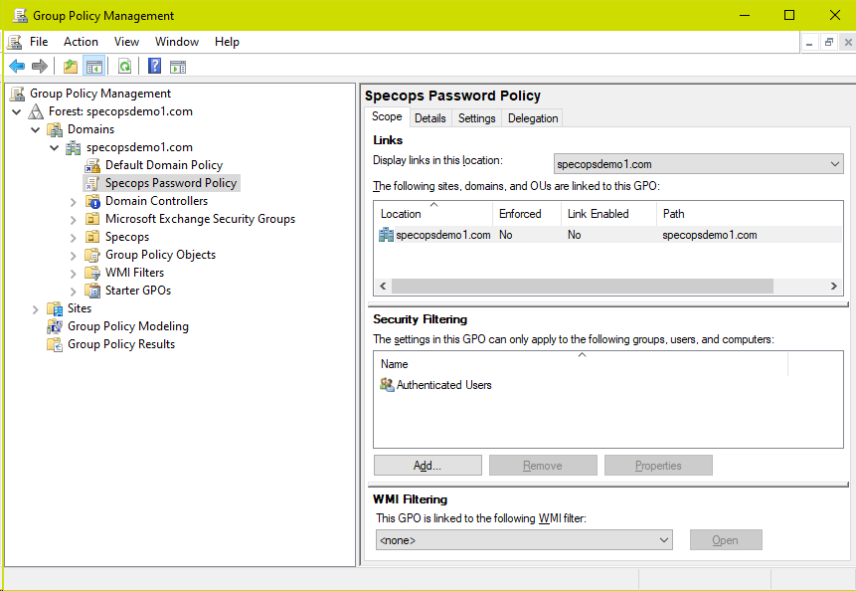Expand the Group Policy Objects node
The width and height of the screenshot is (856, 591).
pyautogui.click(x=74, y=255)
